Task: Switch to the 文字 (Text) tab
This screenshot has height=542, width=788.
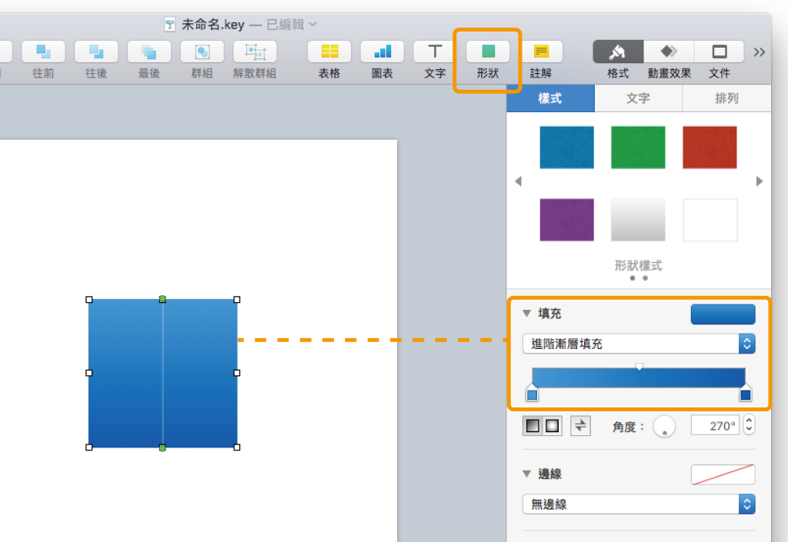Action: click(638, 98)
